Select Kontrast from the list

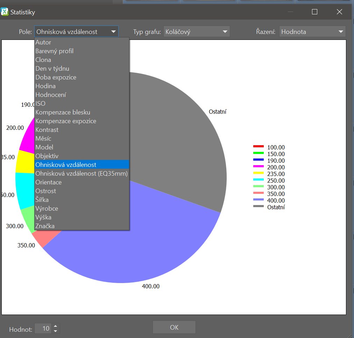82,130
